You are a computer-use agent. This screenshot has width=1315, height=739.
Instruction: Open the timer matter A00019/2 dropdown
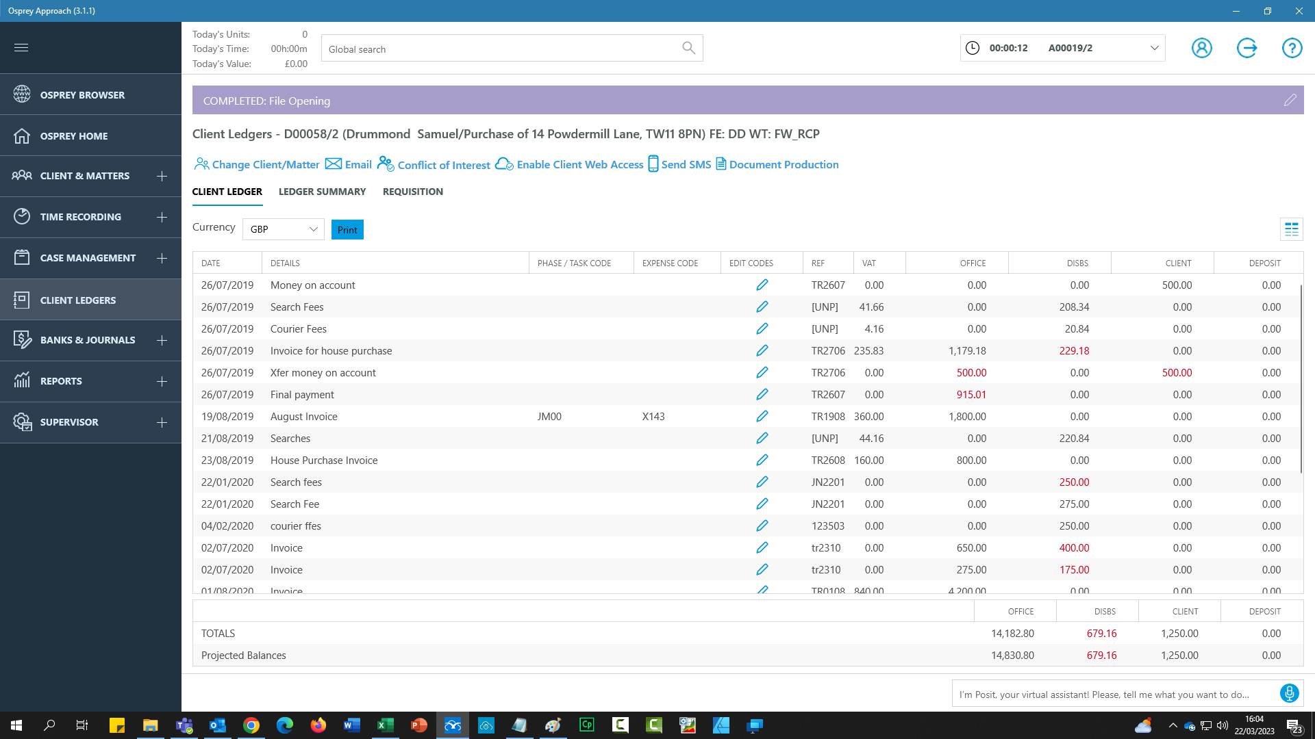click(1154, 48)
